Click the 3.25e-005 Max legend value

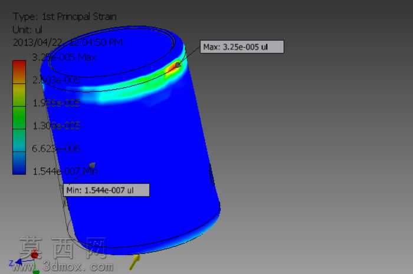64,57
